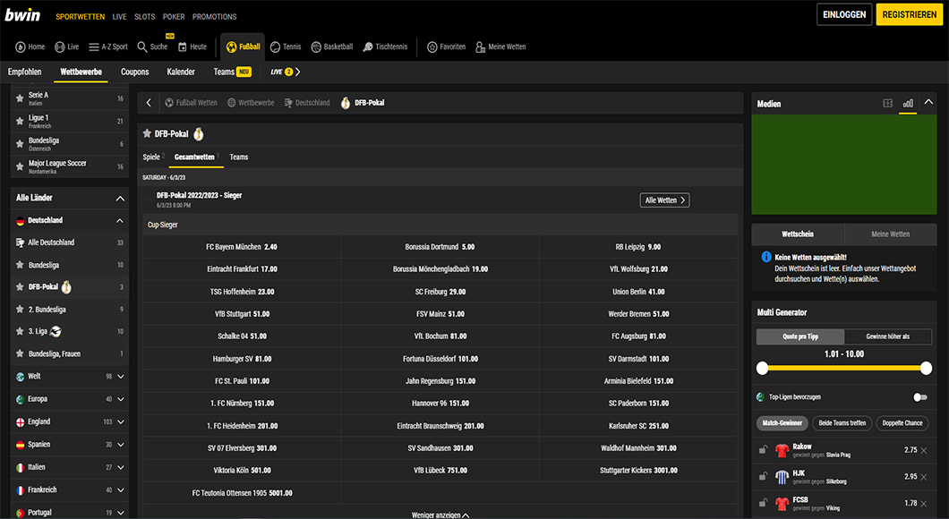This screenshot has height=519, width=949.
Task: Lock the HJK tip
Action: pyautogui.click(x=763, y=476)
